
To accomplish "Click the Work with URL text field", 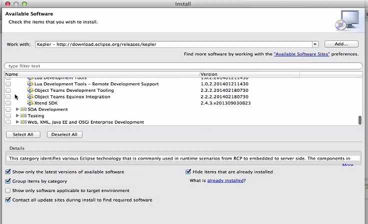I will coord(173,44).
